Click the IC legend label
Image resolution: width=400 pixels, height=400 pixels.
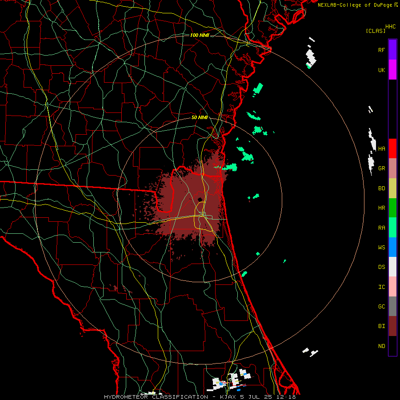382,287
